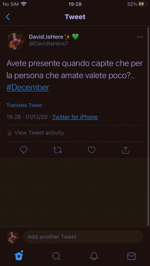Go to the Home tab in the bottom bar
The image size is (150, 266).
(19, 255)
